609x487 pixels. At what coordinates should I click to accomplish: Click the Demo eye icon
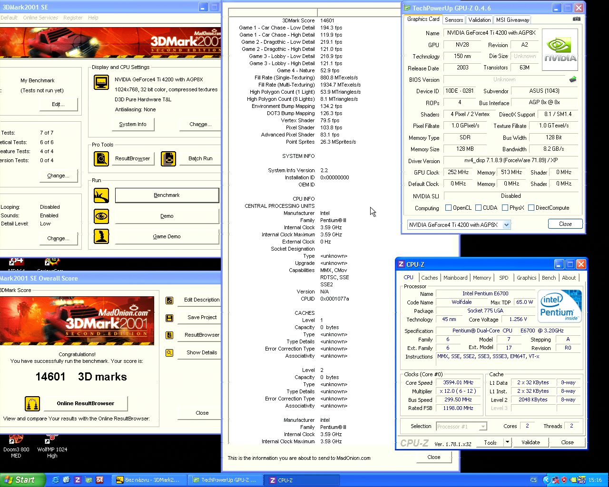click(x=101, y=216)
